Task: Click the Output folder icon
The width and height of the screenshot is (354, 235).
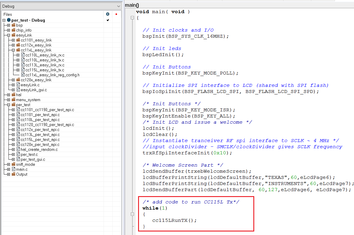Action: (x=13, y=174)
